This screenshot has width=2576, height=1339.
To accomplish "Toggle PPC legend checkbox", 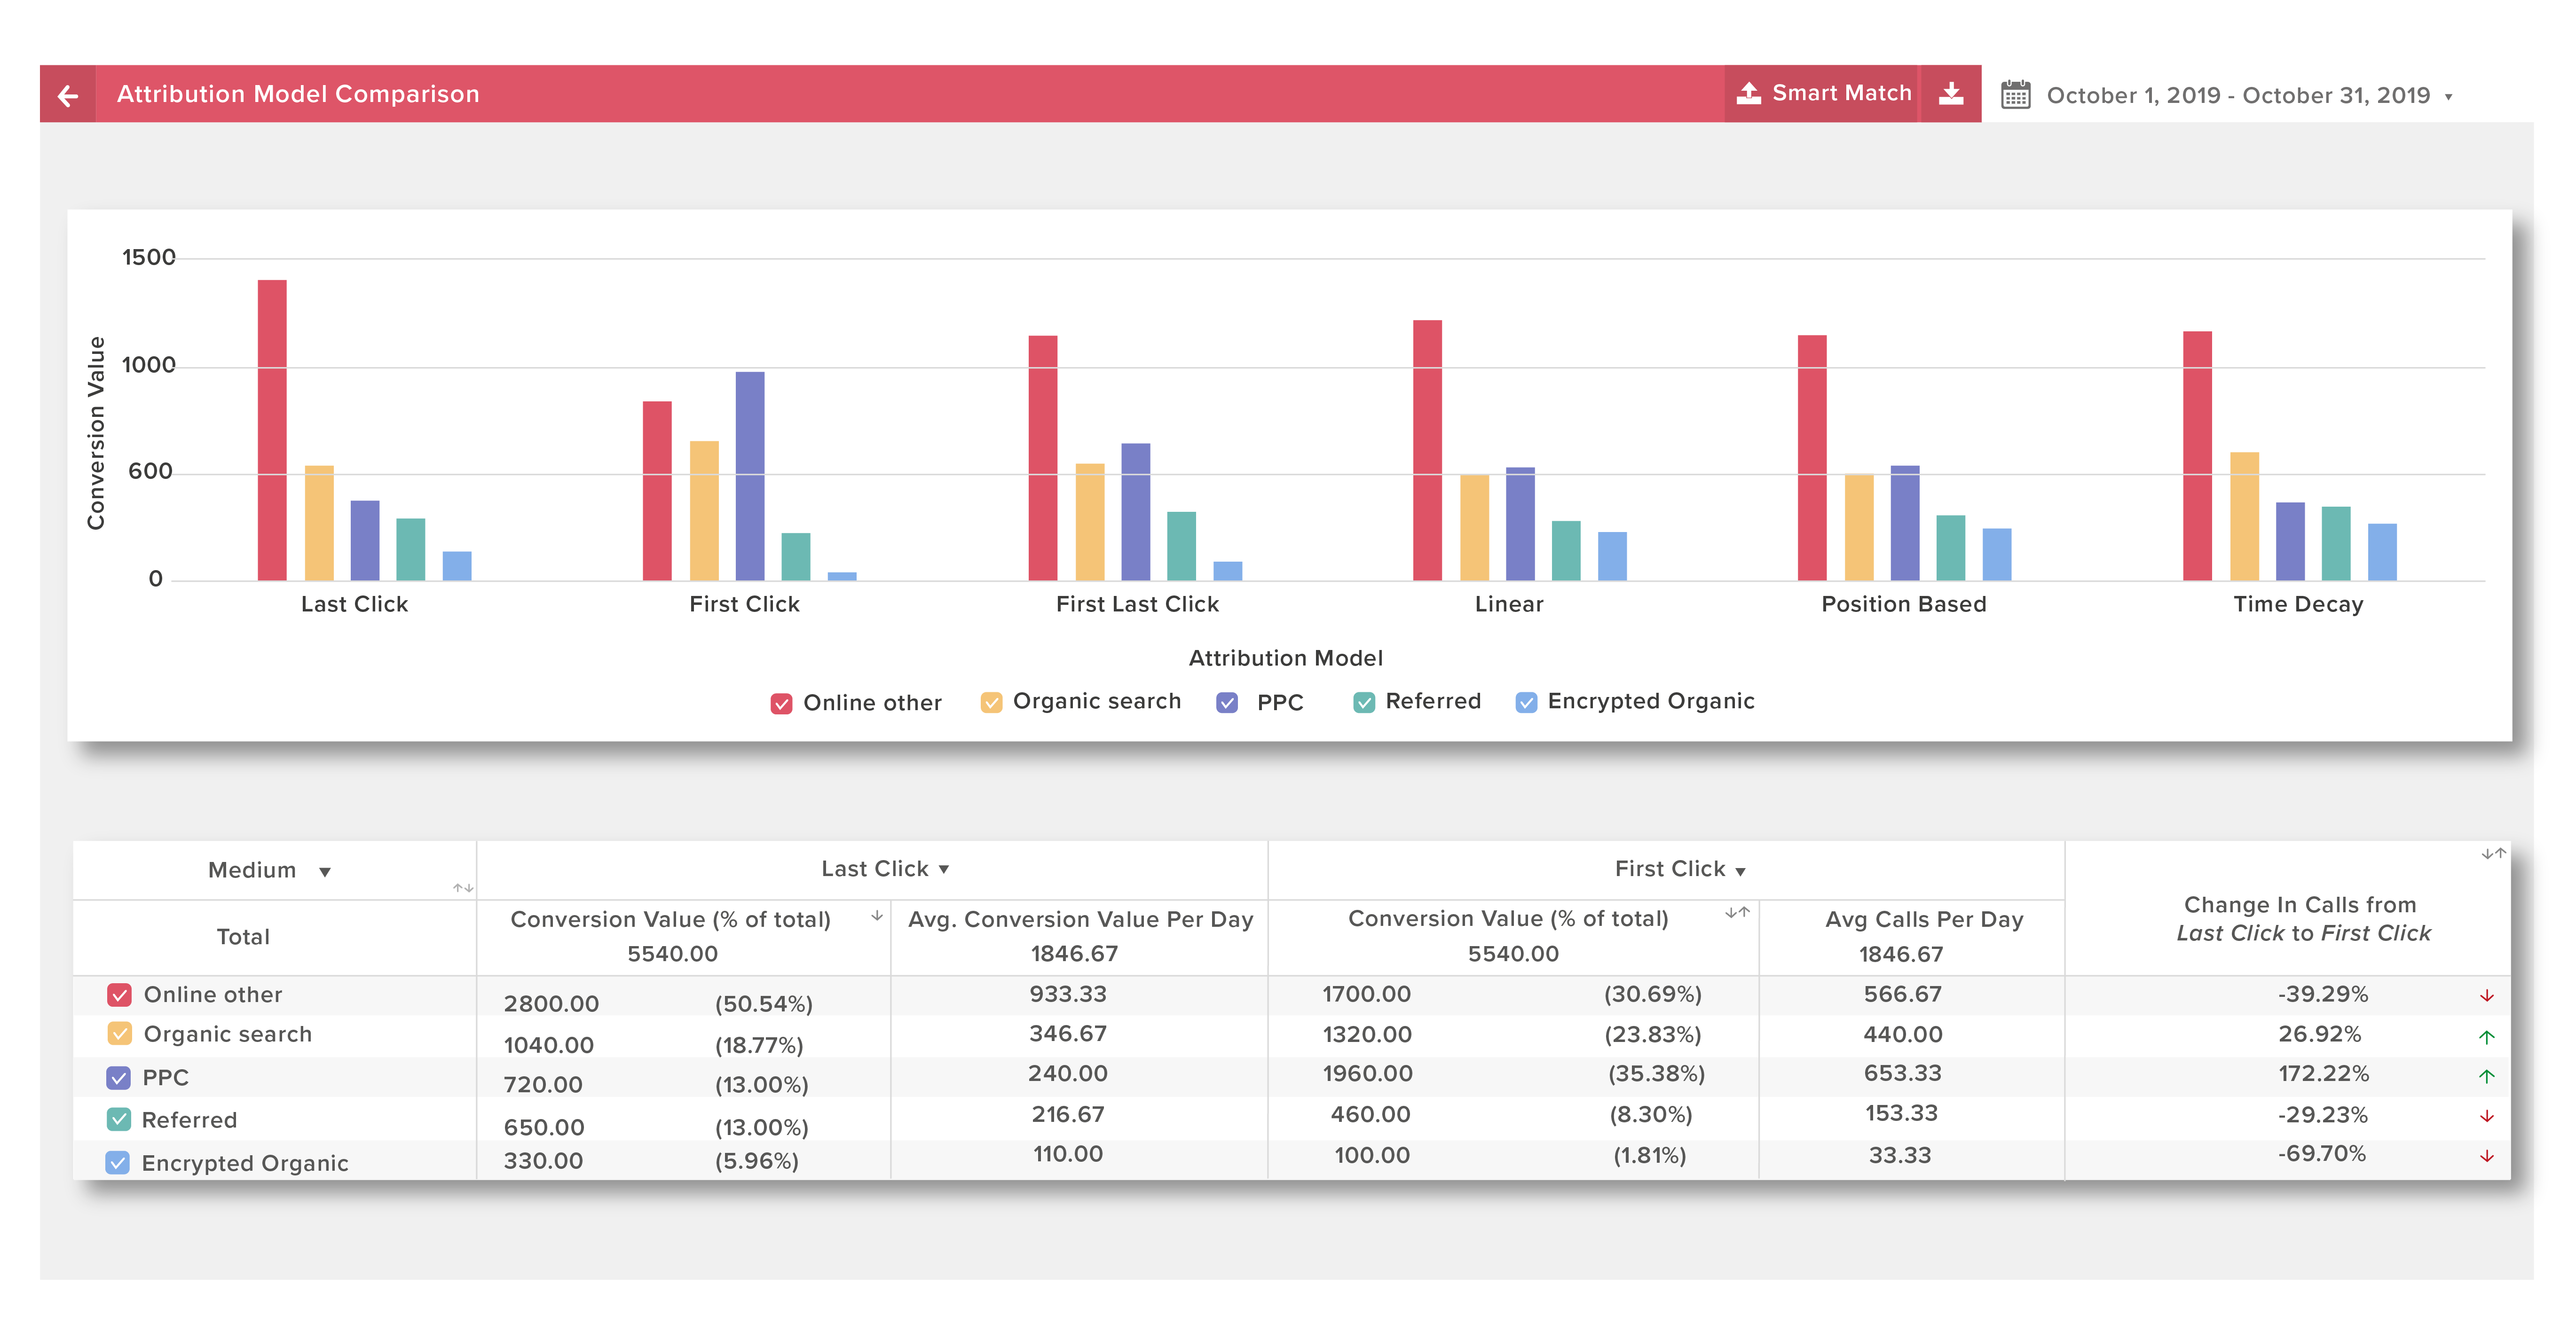I will (x=1227, y=702).
